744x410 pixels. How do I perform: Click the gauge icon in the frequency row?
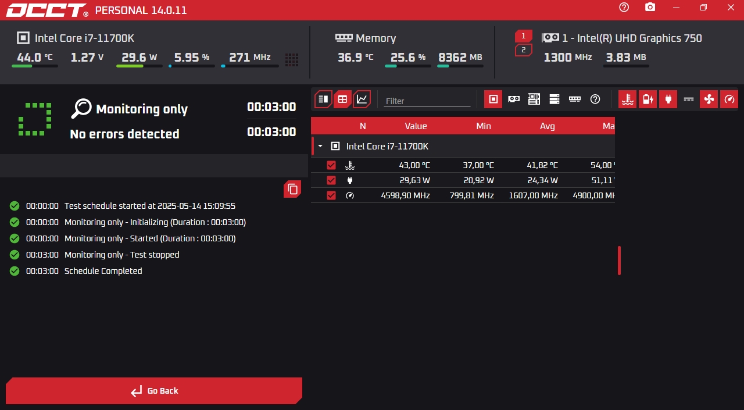coord(349,195)
